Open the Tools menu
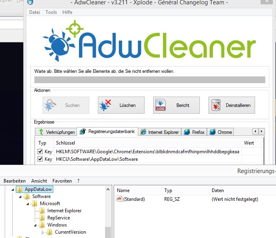 tap(51, 12)
